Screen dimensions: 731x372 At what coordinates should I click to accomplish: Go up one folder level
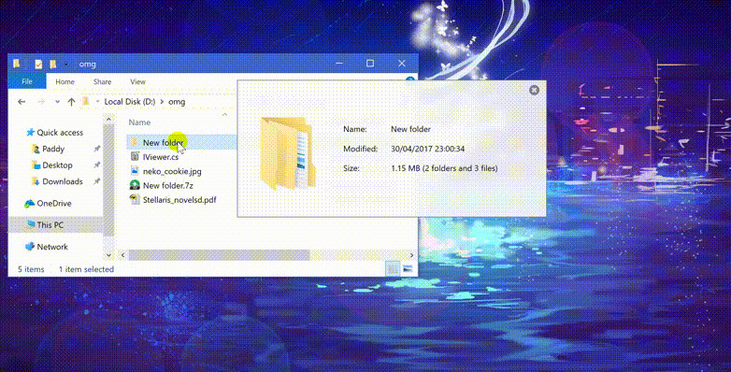[x=71, y=102]
